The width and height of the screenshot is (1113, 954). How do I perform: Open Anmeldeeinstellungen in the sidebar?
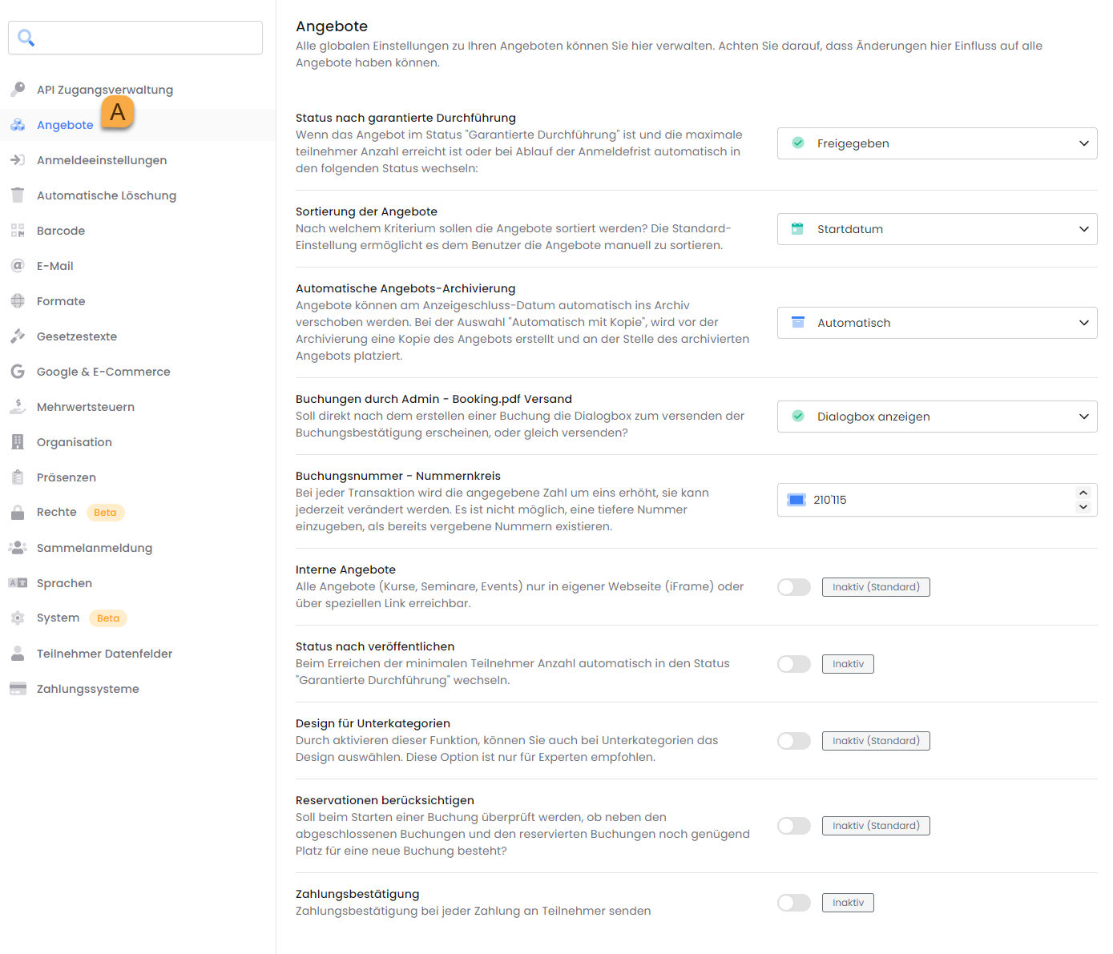click(102, 160)
